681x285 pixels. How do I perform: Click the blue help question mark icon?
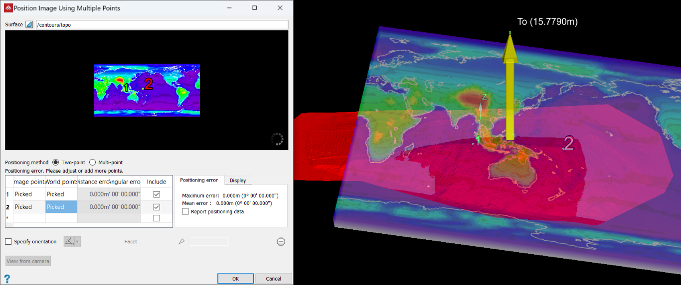7,279
